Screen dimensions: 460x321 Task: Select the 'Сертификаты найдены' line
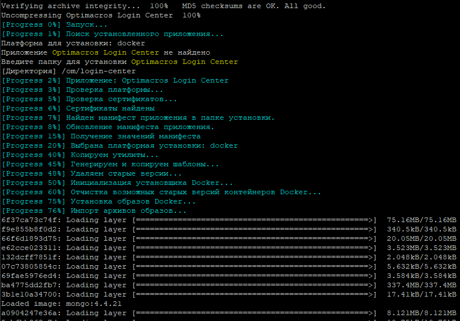point(78,108)
